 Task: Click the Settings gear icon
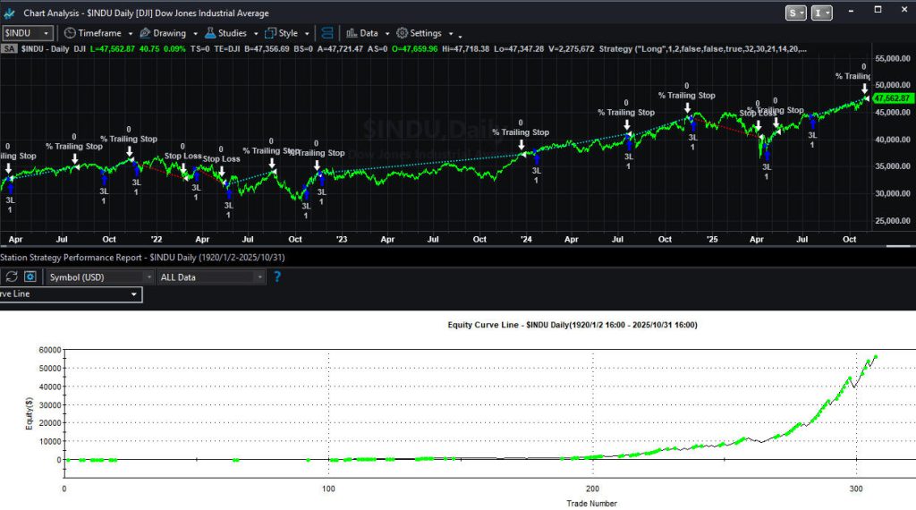(402, 33)
